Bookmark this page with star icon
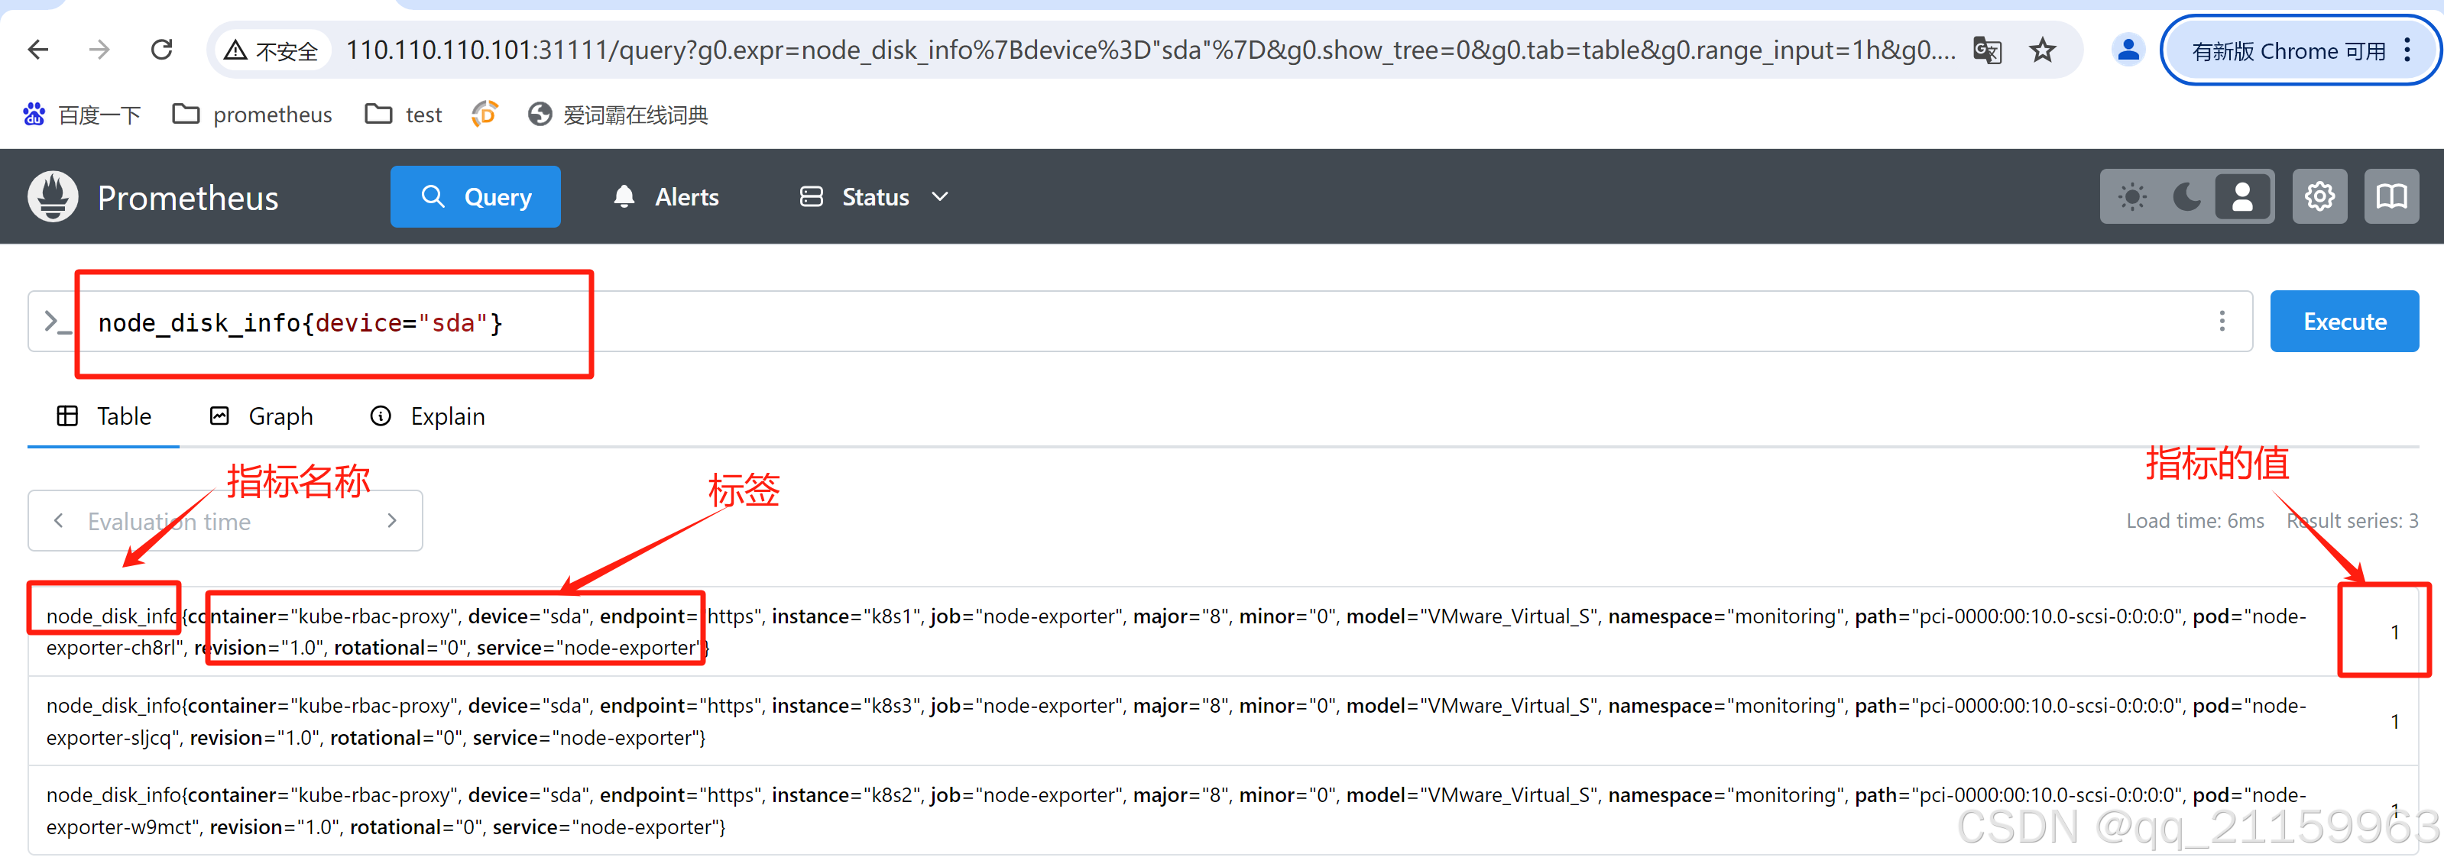Viewport: 2444px width, 867px height. [x=2043, y=50]
